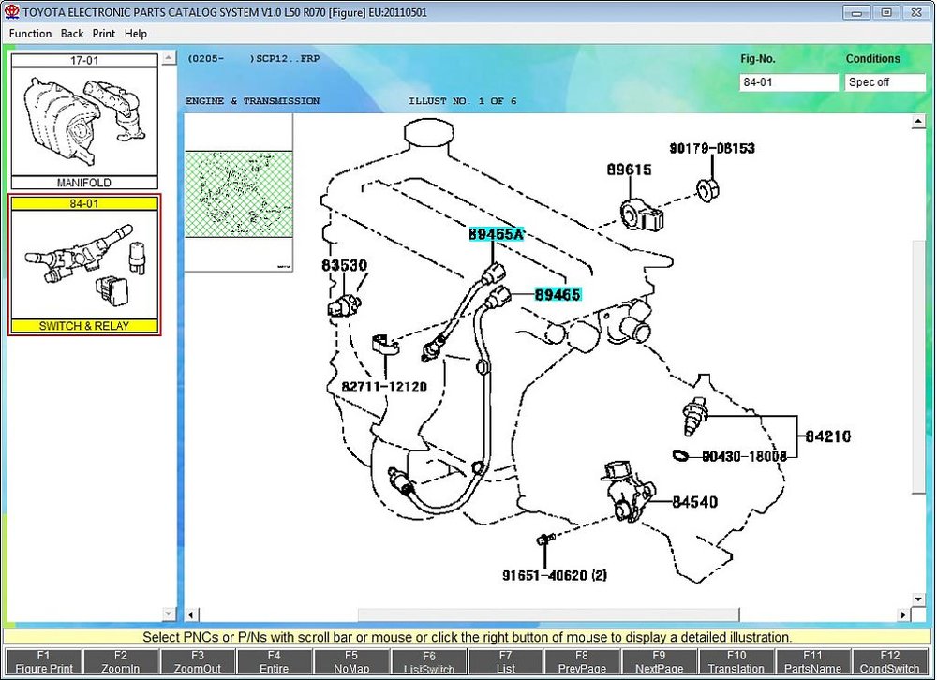
Task: Click the thumbnail list scroll up arrow
Action: pos(169,58)
